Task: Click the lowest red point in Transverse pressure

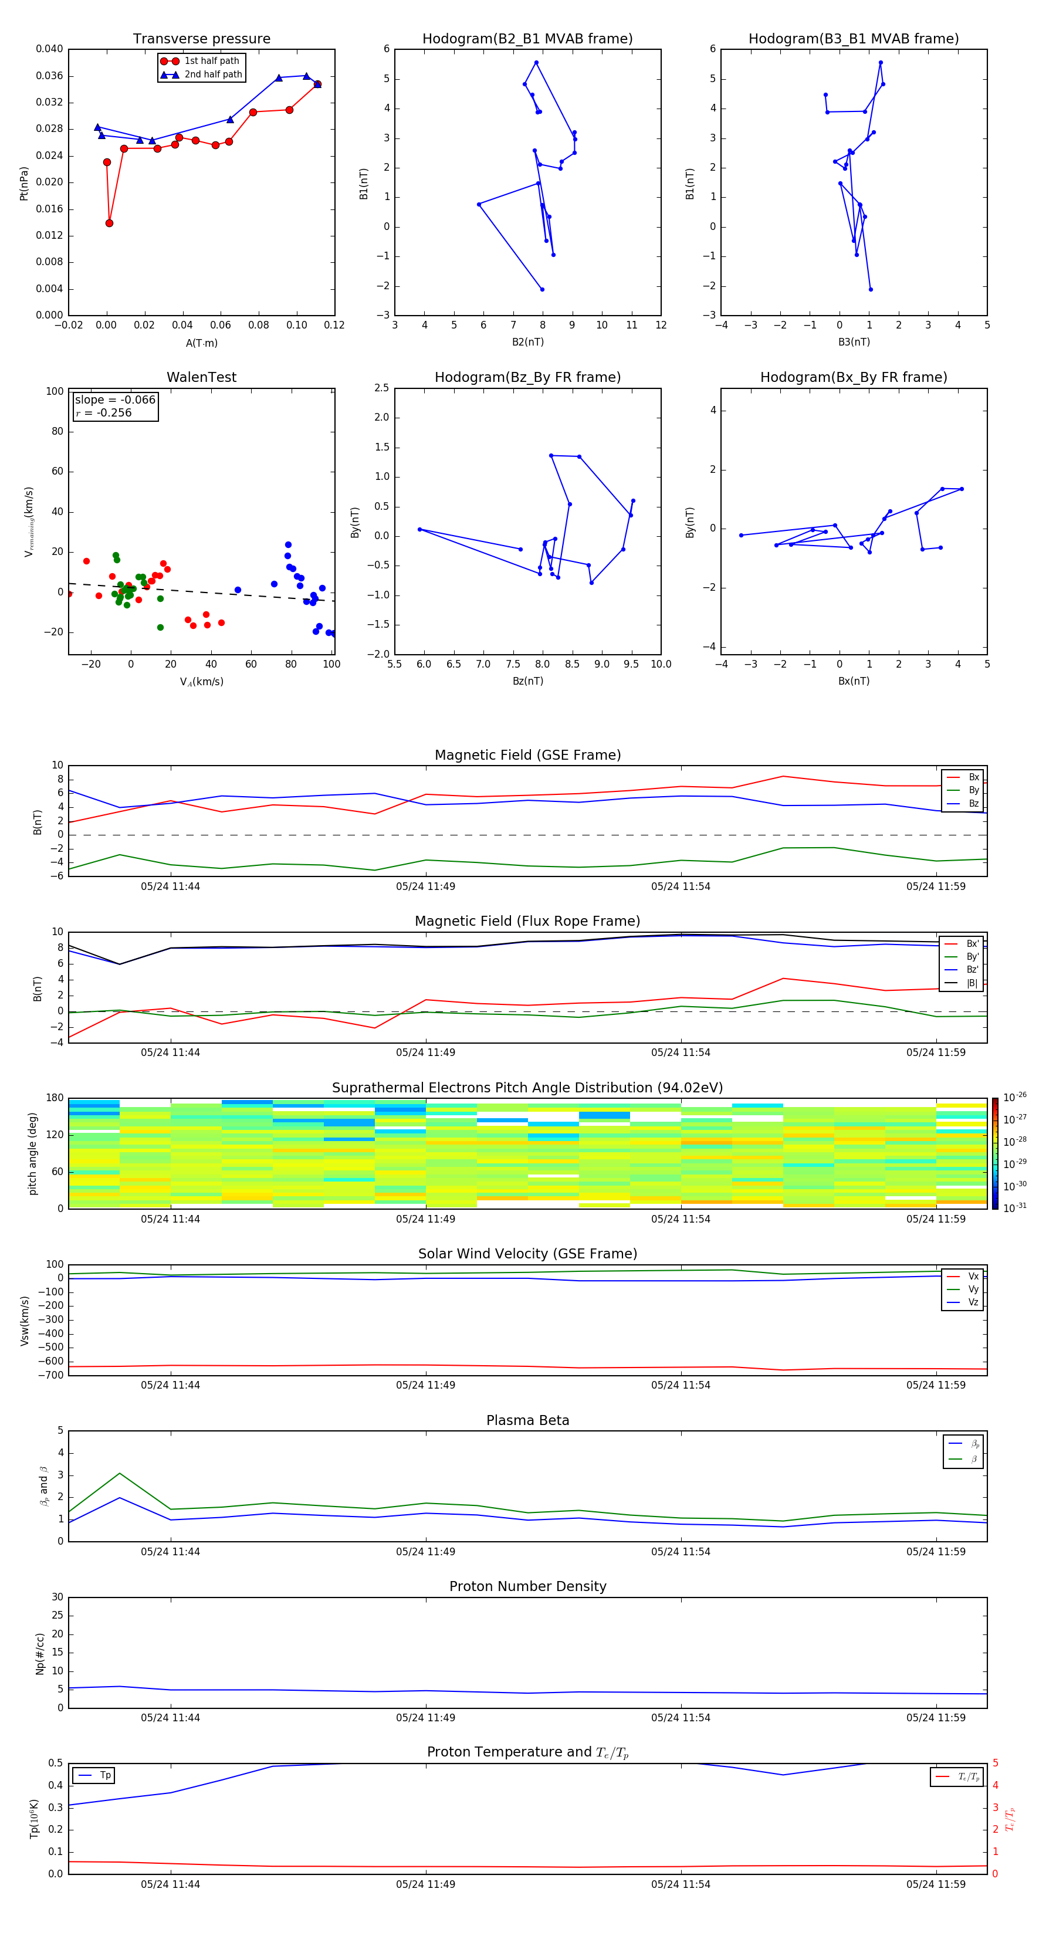Action: 110,223
